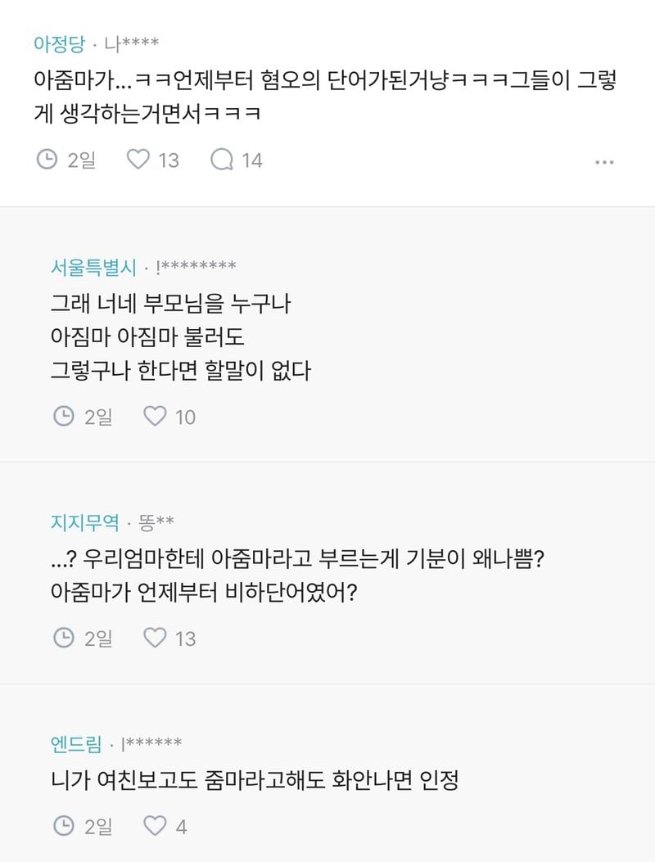Open the three-dot more options menu

(604, 162)
